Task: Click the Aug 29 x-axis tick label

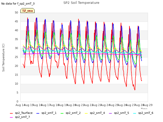Action: [148, 105]
